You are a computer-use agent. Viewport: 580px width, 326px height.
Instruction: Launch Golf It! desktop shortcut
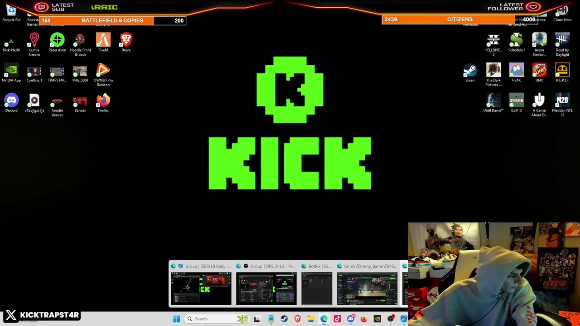pyautogui.click(x=516, y=103)
